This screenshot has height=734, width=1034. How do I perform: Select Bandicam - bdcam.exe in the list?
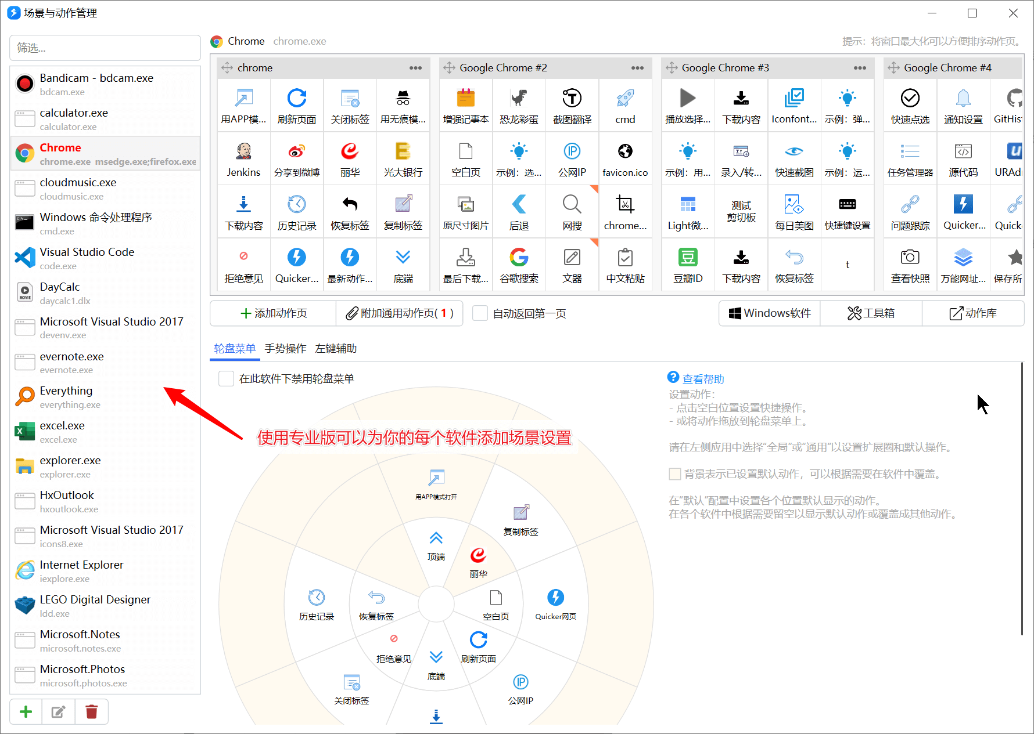(x=105, y=84)
